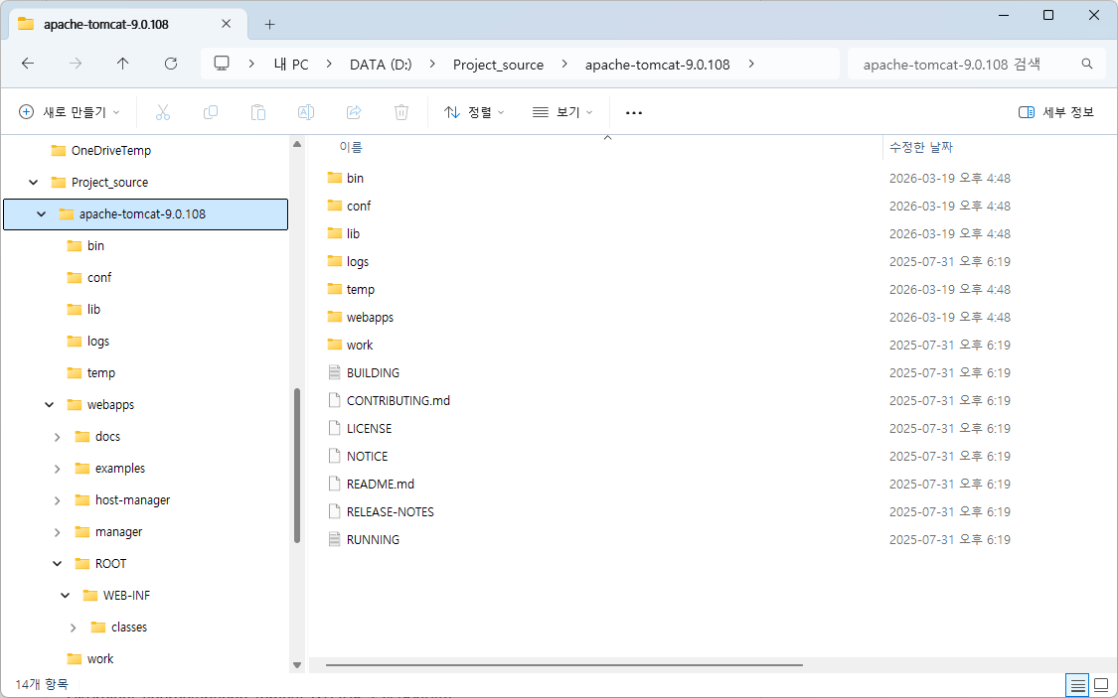Viewport: 1118px width, 698px height.
Task: Expand the classes tree node
Action: point(74,628)
